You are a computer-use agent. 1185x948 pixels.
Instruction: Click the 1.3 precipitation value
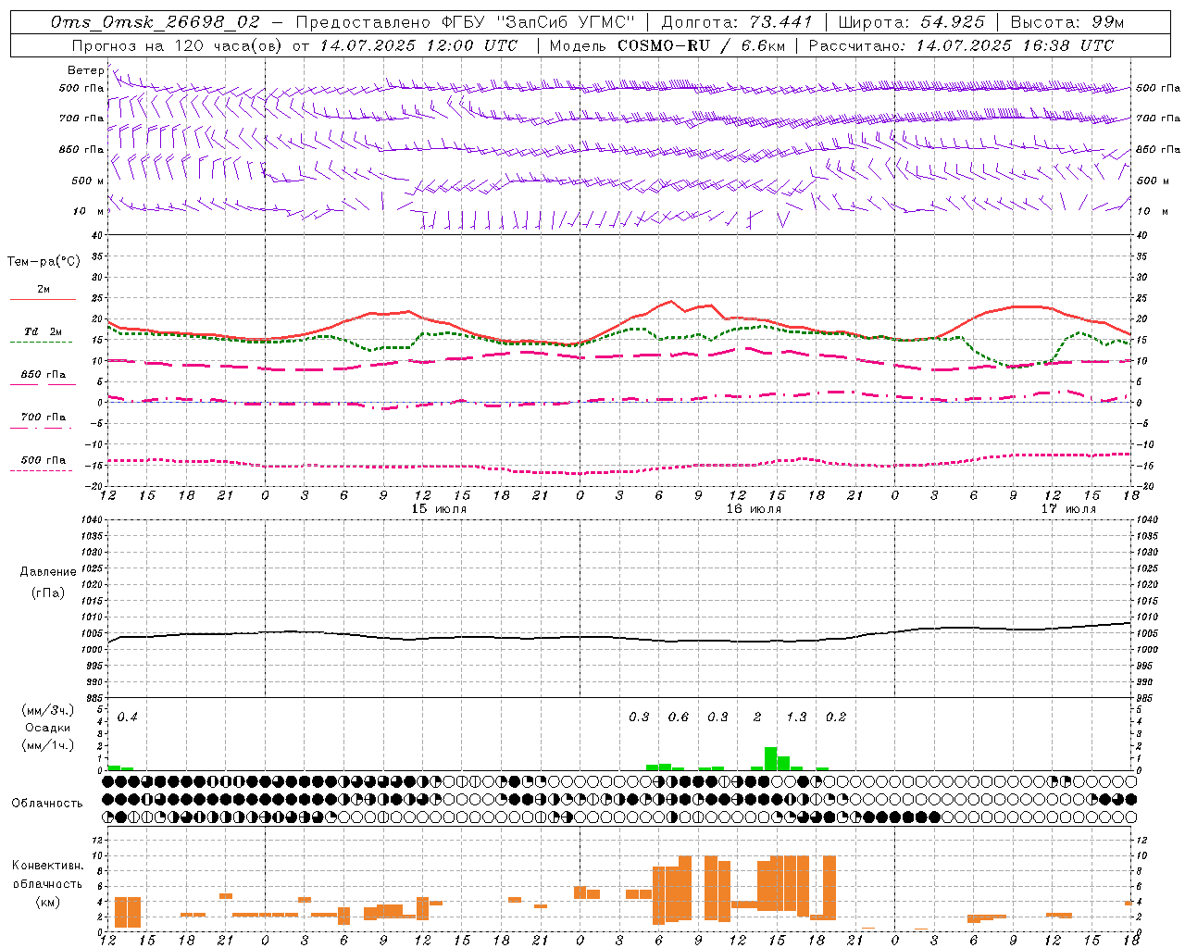796,717
